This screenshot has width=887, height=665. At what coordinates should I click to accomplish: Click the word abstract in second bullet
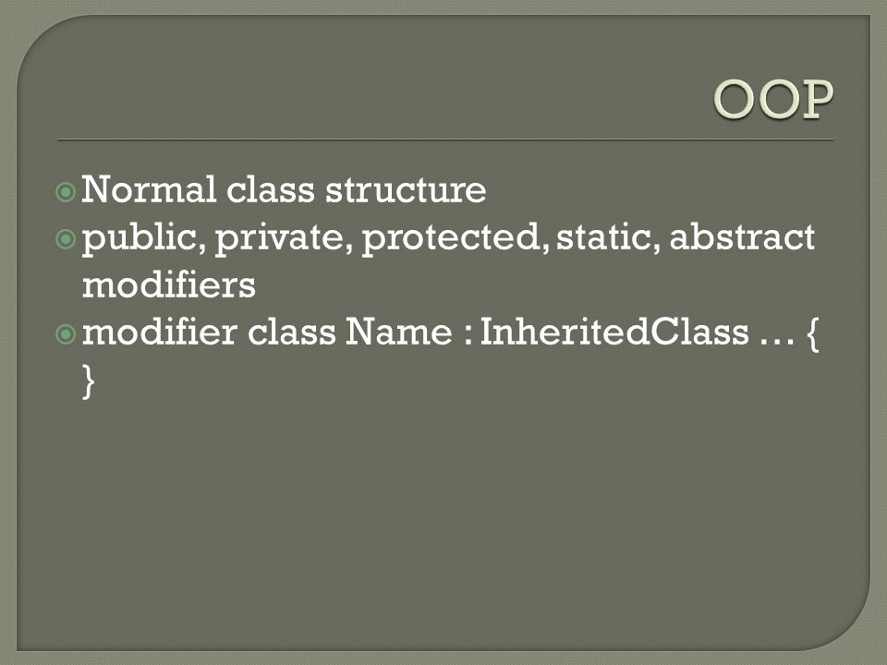click(x=742, y=236)
